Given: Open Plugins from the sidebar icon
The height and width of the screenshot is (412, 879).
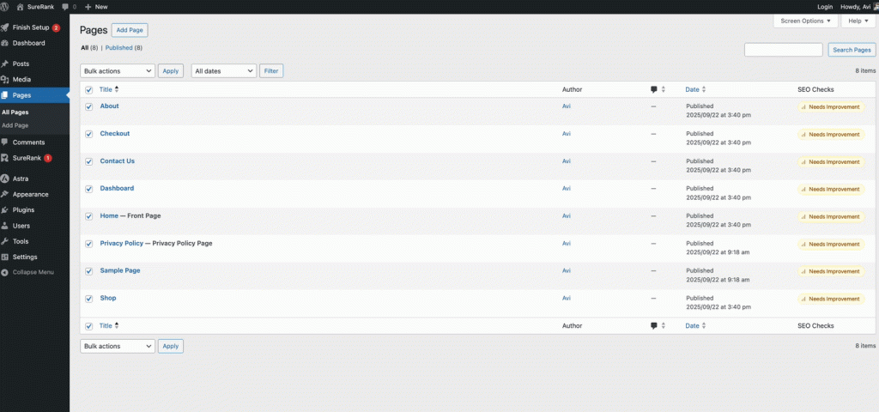Looking at the screenshot, I should [6, 209].
